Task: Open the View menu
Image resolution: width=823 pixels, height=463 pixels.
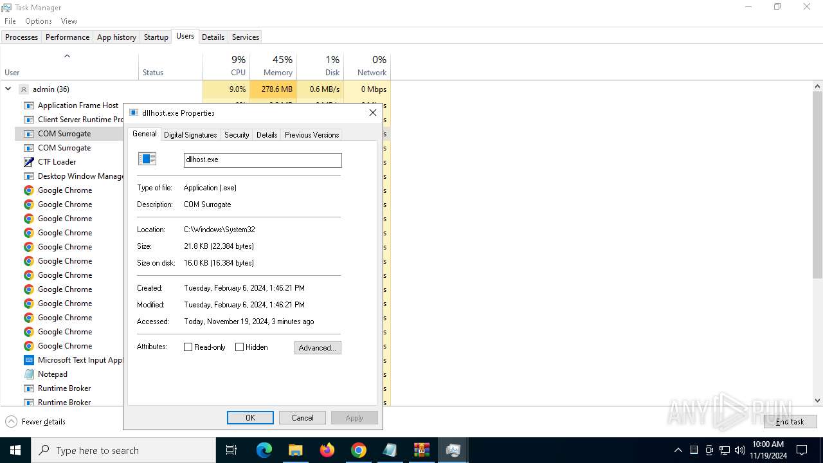Action: (x=69, y=21)
